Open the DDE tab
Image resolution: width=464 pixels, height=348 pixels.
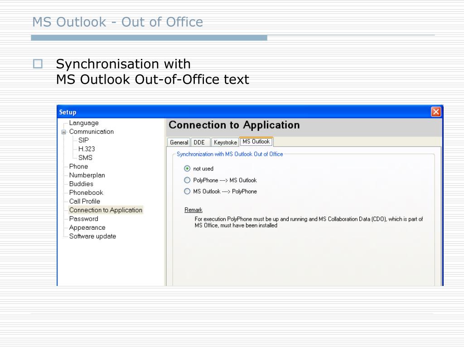(200, 142)
